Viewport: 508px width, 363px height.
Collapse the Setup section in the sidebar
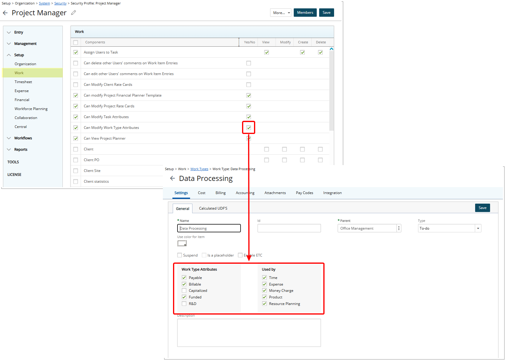click(9, 55)
